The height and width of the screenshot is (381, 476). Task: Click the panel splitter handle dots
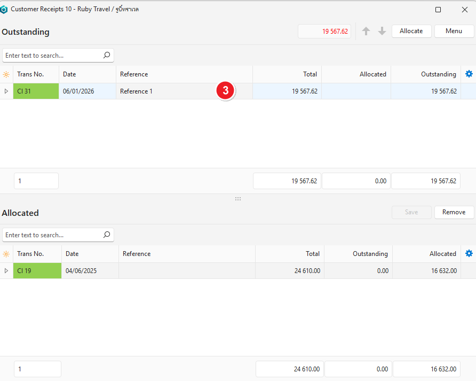point(238,199)
